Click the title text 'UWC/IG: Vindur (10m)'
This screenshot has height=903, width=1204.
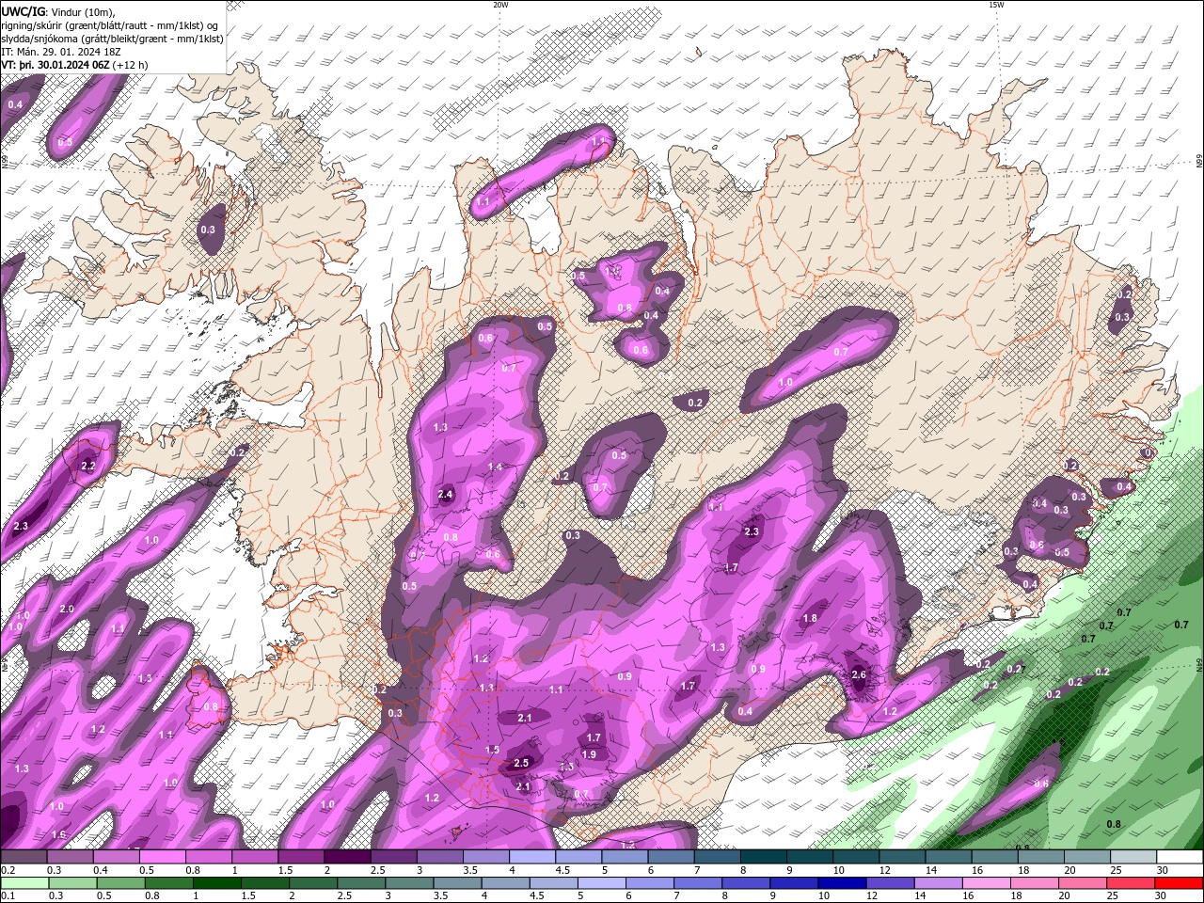[x=58, y=11]
